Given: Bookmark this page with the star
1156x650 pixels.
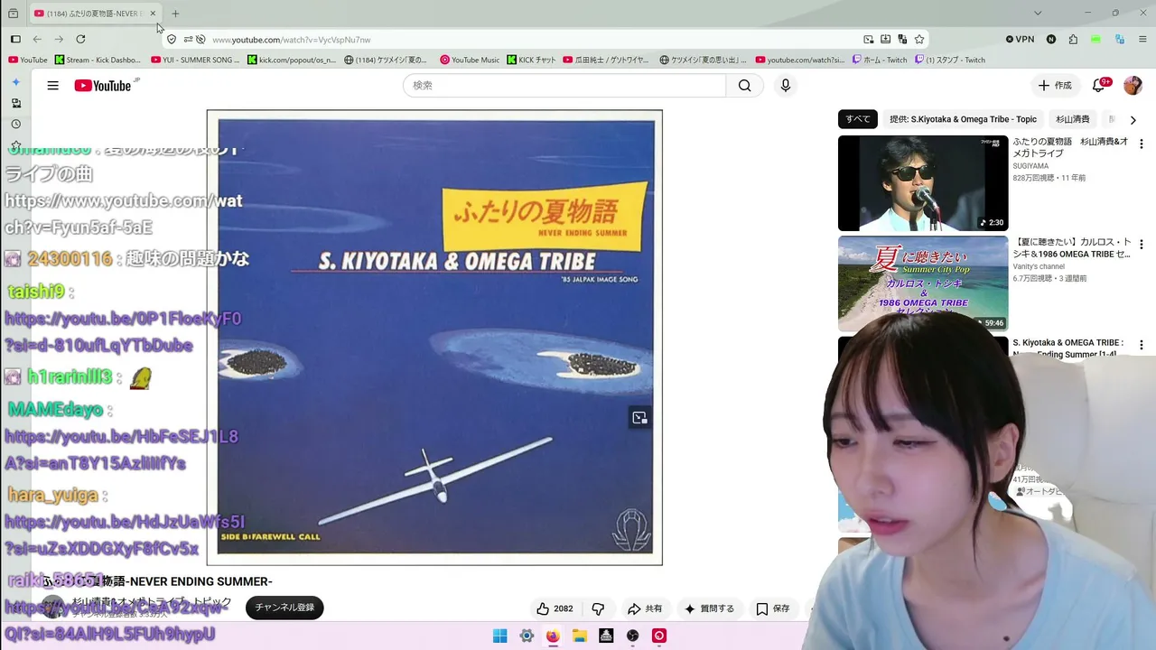Looking at the screenshot, I should pyautogui.click(x=919, y=39).
